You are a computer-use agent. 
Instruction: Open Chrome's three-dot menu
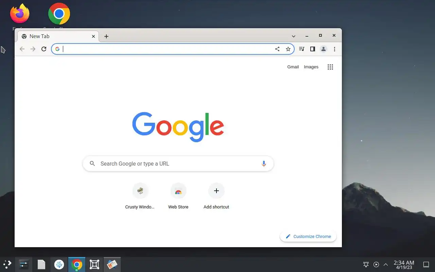(x=334, y=49)
